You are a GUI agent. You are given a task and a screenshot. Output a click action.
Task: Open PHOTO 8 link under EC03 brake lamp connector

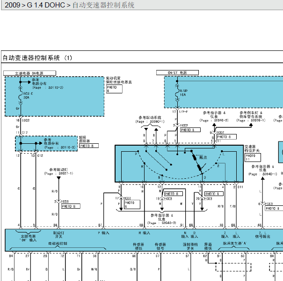[71, 206]
